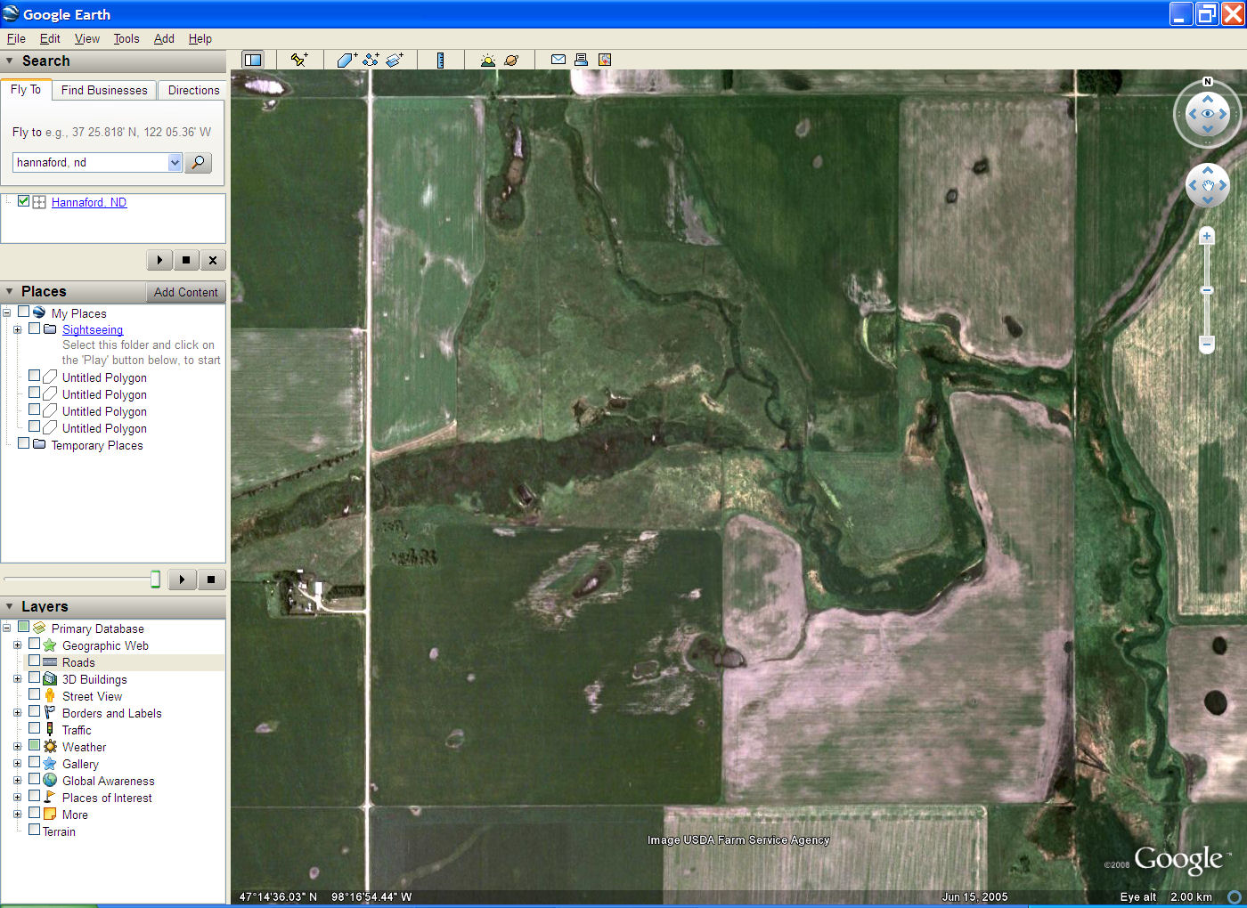Enable the Borders and Labels checkbox
This screenshot has height=908, width=1247.
35,711
